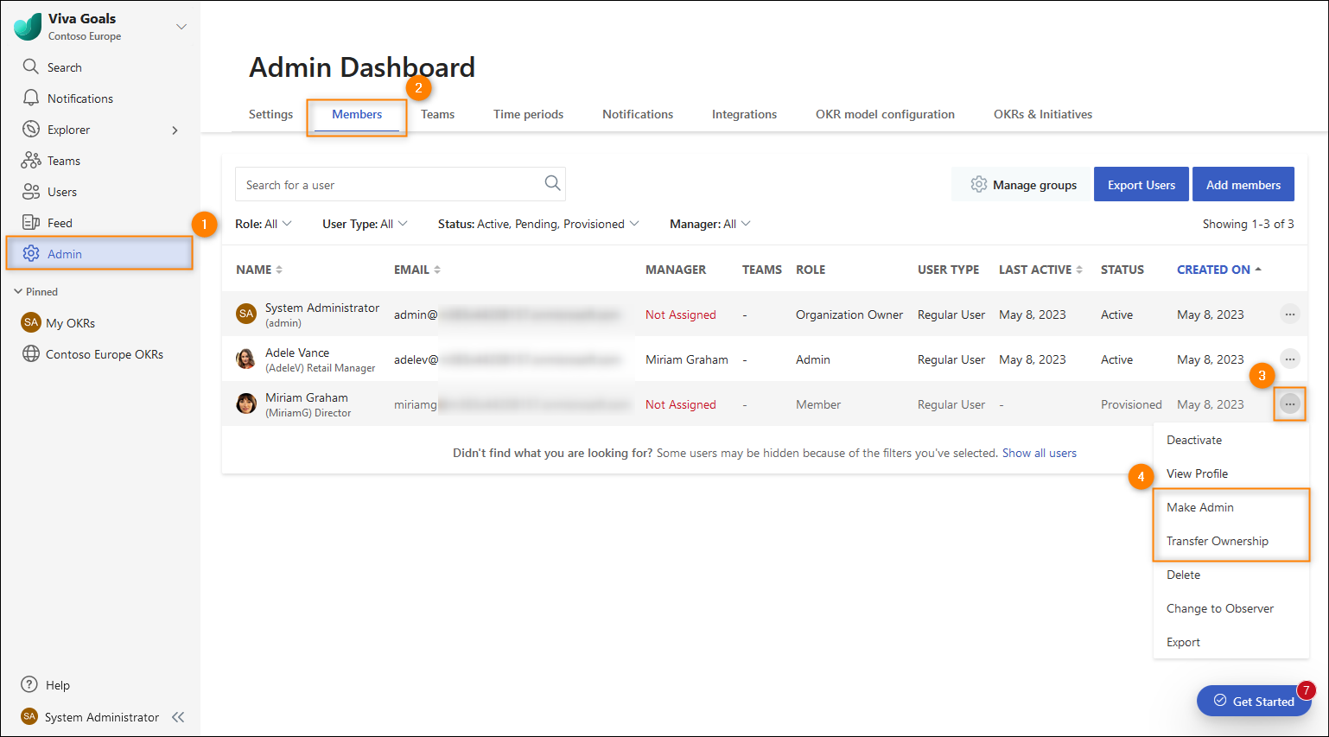
Task: Click in the Search for a user field
Action: click(x=400, y=184)
